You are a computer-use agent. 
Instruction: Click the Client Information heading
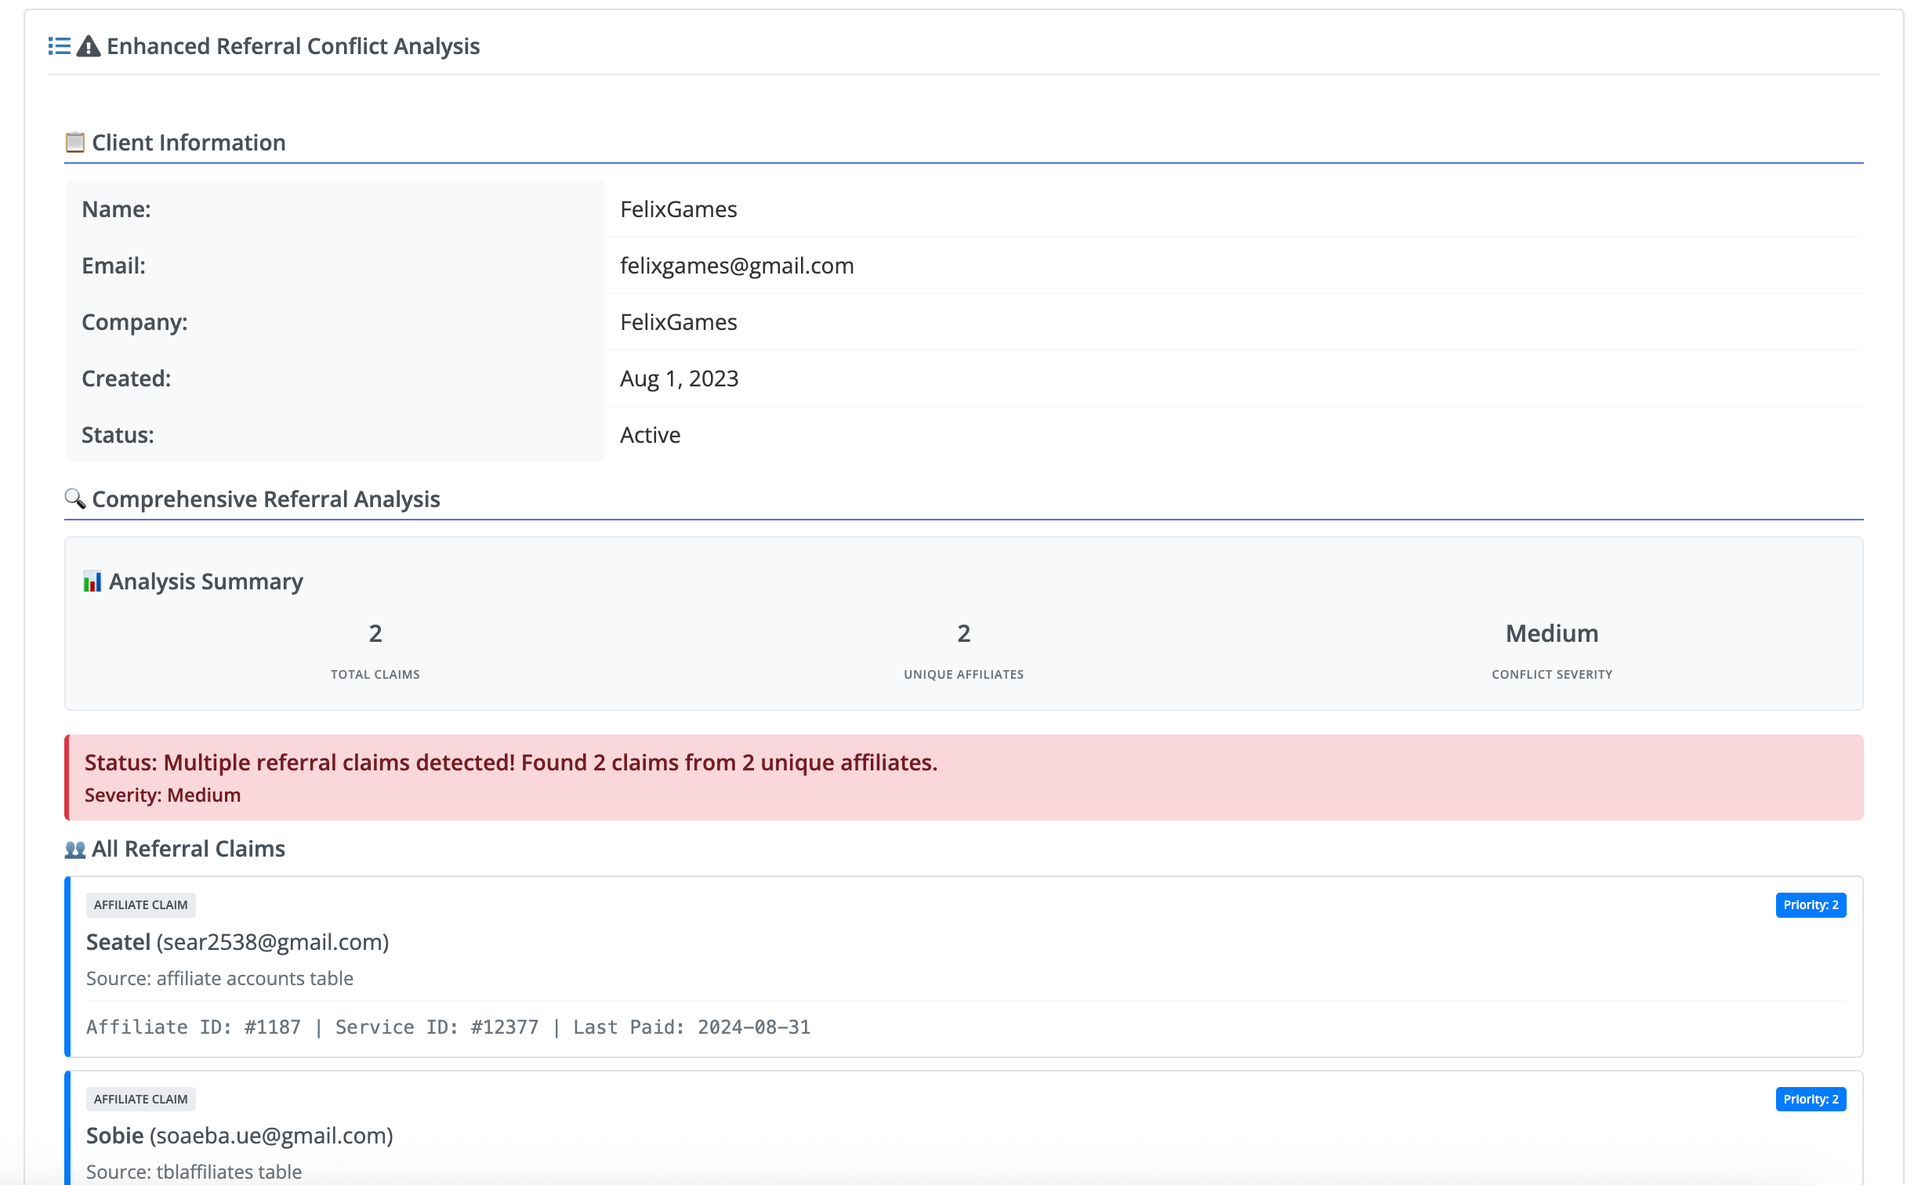[x=188, y=143]
